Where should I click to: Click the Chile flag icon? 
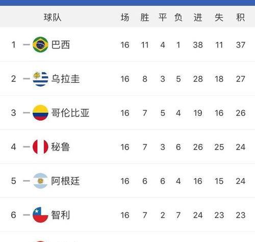(x=40, y=215)
